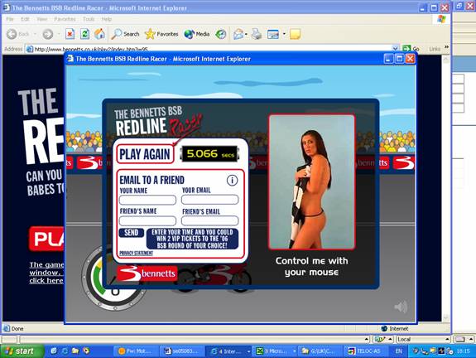
Task: Click the SEND button
Action: 131,233
